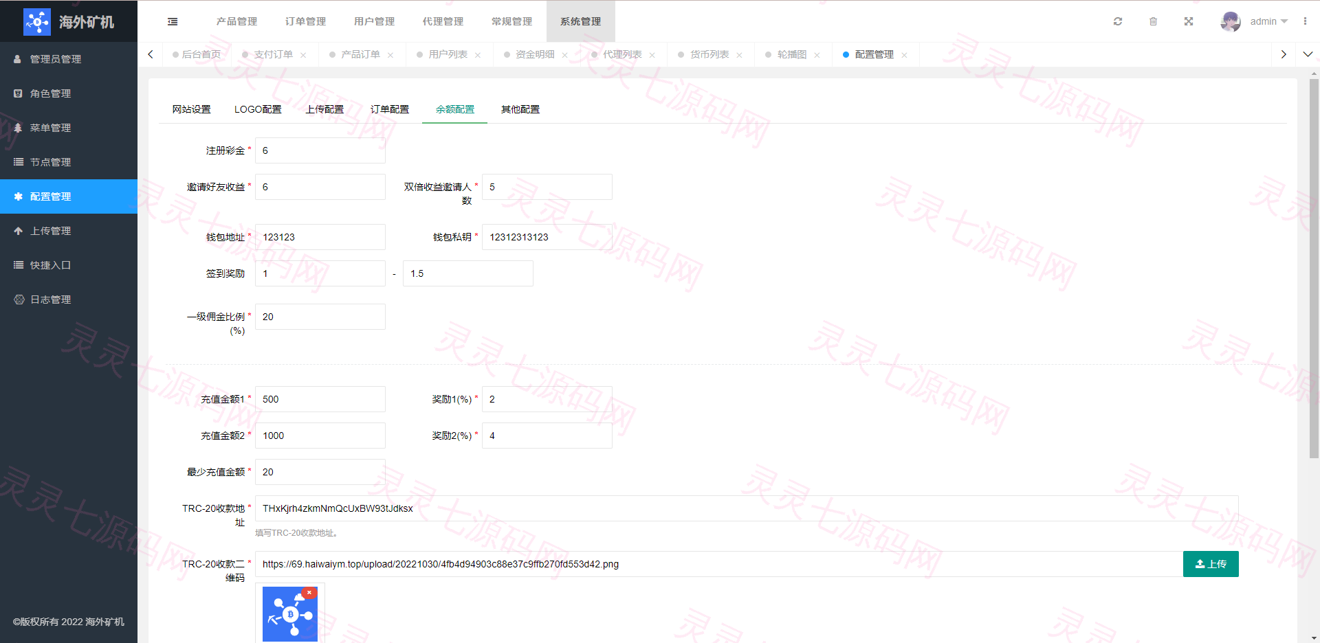Open 角色管理 in the sidebar
1320x643 pixels.
pyautogui.click(x=69, y=93)
